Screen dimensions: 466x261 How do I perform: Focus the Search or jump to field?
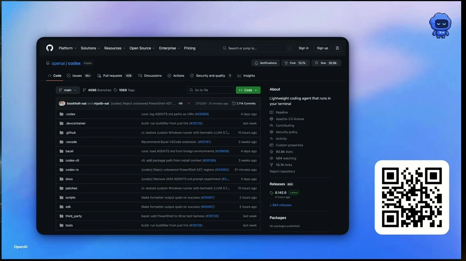(x=257, y=48)
